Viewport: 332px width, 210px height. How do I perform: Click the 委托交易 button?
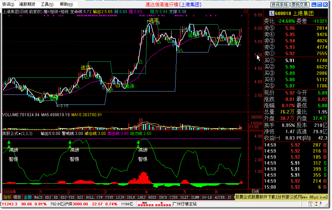coord(300,4)
